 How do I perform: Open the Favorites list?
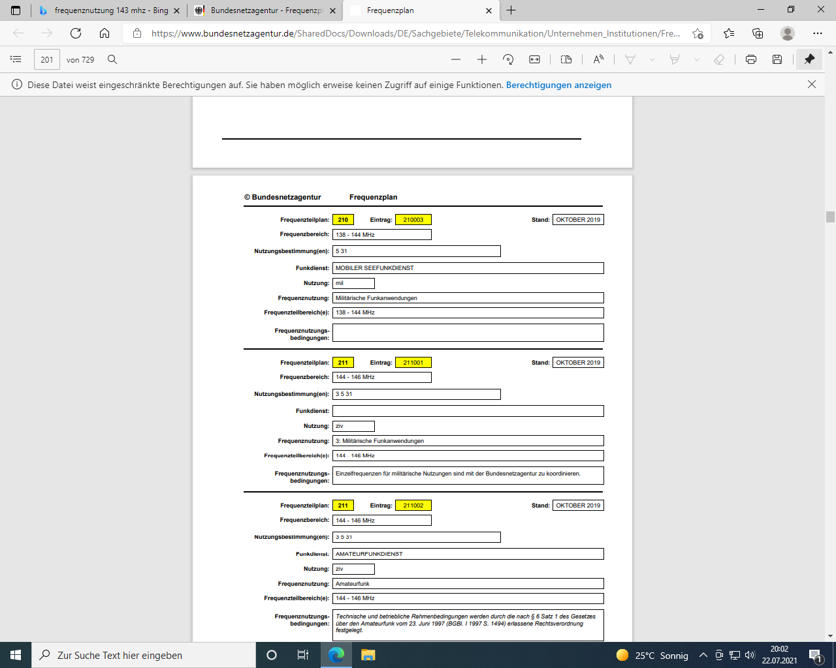click(x=729, y=33)
